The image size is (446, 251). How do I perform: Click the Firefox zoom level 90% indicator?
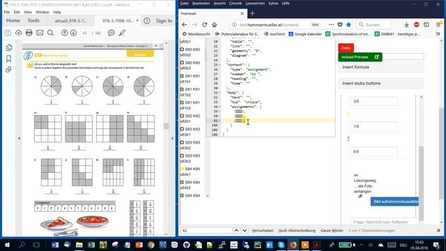tap(315, 25)
